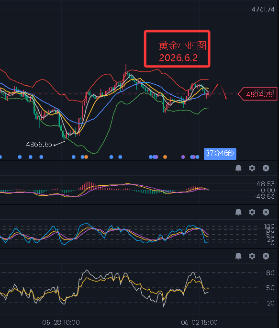
Task: Click the orange event marker below the 4366.65 low
Action: pos(86,157)
